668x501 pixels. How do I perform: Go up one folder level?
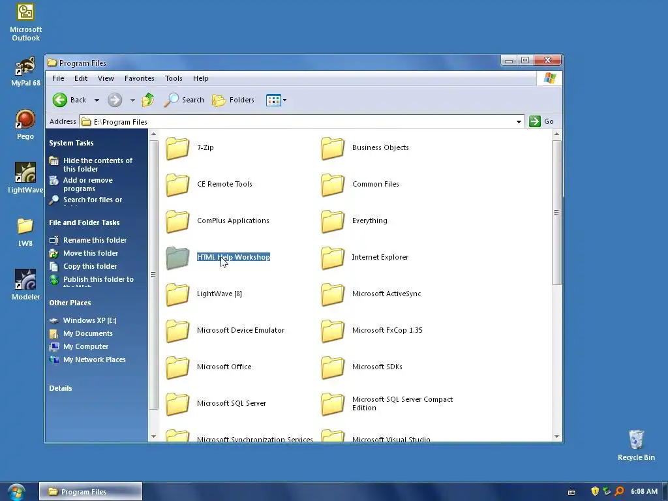[148, 100]
